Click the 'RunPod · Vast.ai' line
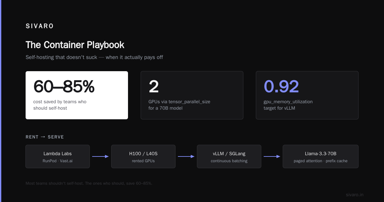This screenshot has width=384, height=202. (58, 161)
